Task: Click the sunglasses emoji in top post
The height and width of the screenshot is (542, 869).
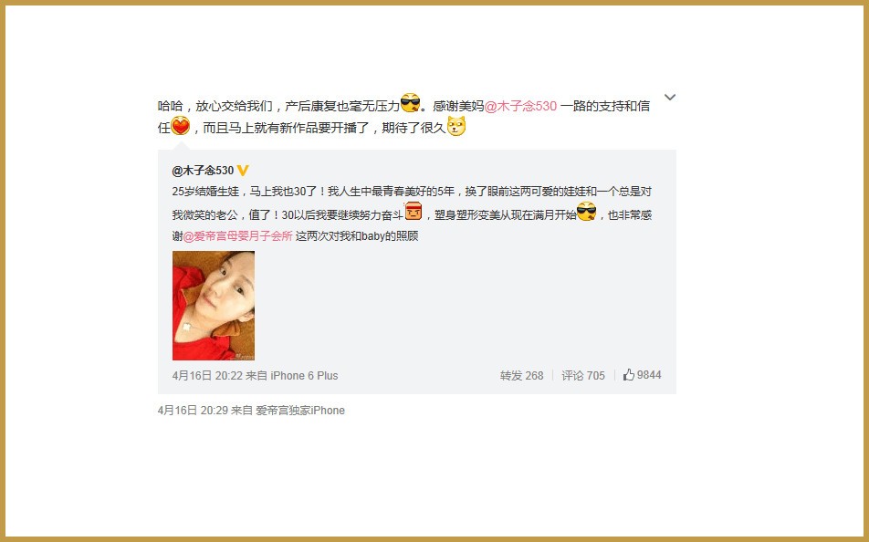Action: pos(410,102)
